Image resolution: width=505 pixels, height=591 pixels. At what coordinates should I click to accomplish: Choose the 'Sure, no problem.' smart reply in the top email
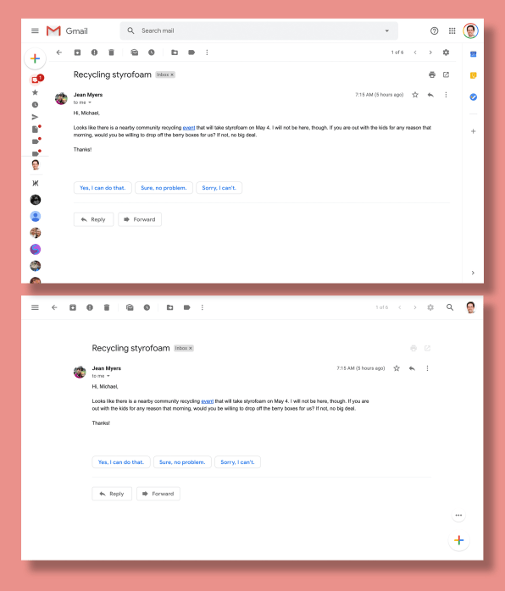164,188
